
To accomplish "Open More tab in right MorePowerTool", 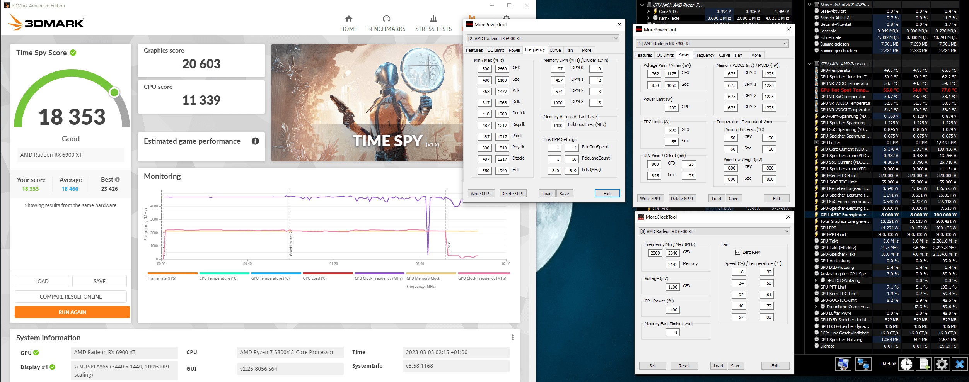I will point(756,55).
